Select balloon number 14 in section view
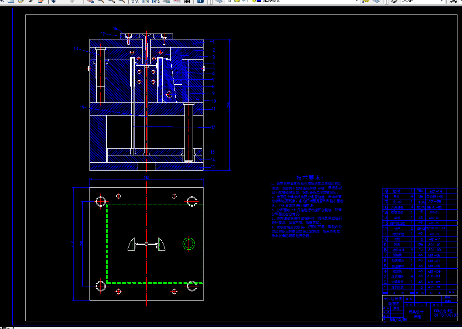The image size is (462, 329). (x=213, y=160)
